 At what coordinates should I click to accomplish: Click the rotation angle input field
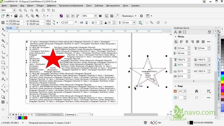69,22
